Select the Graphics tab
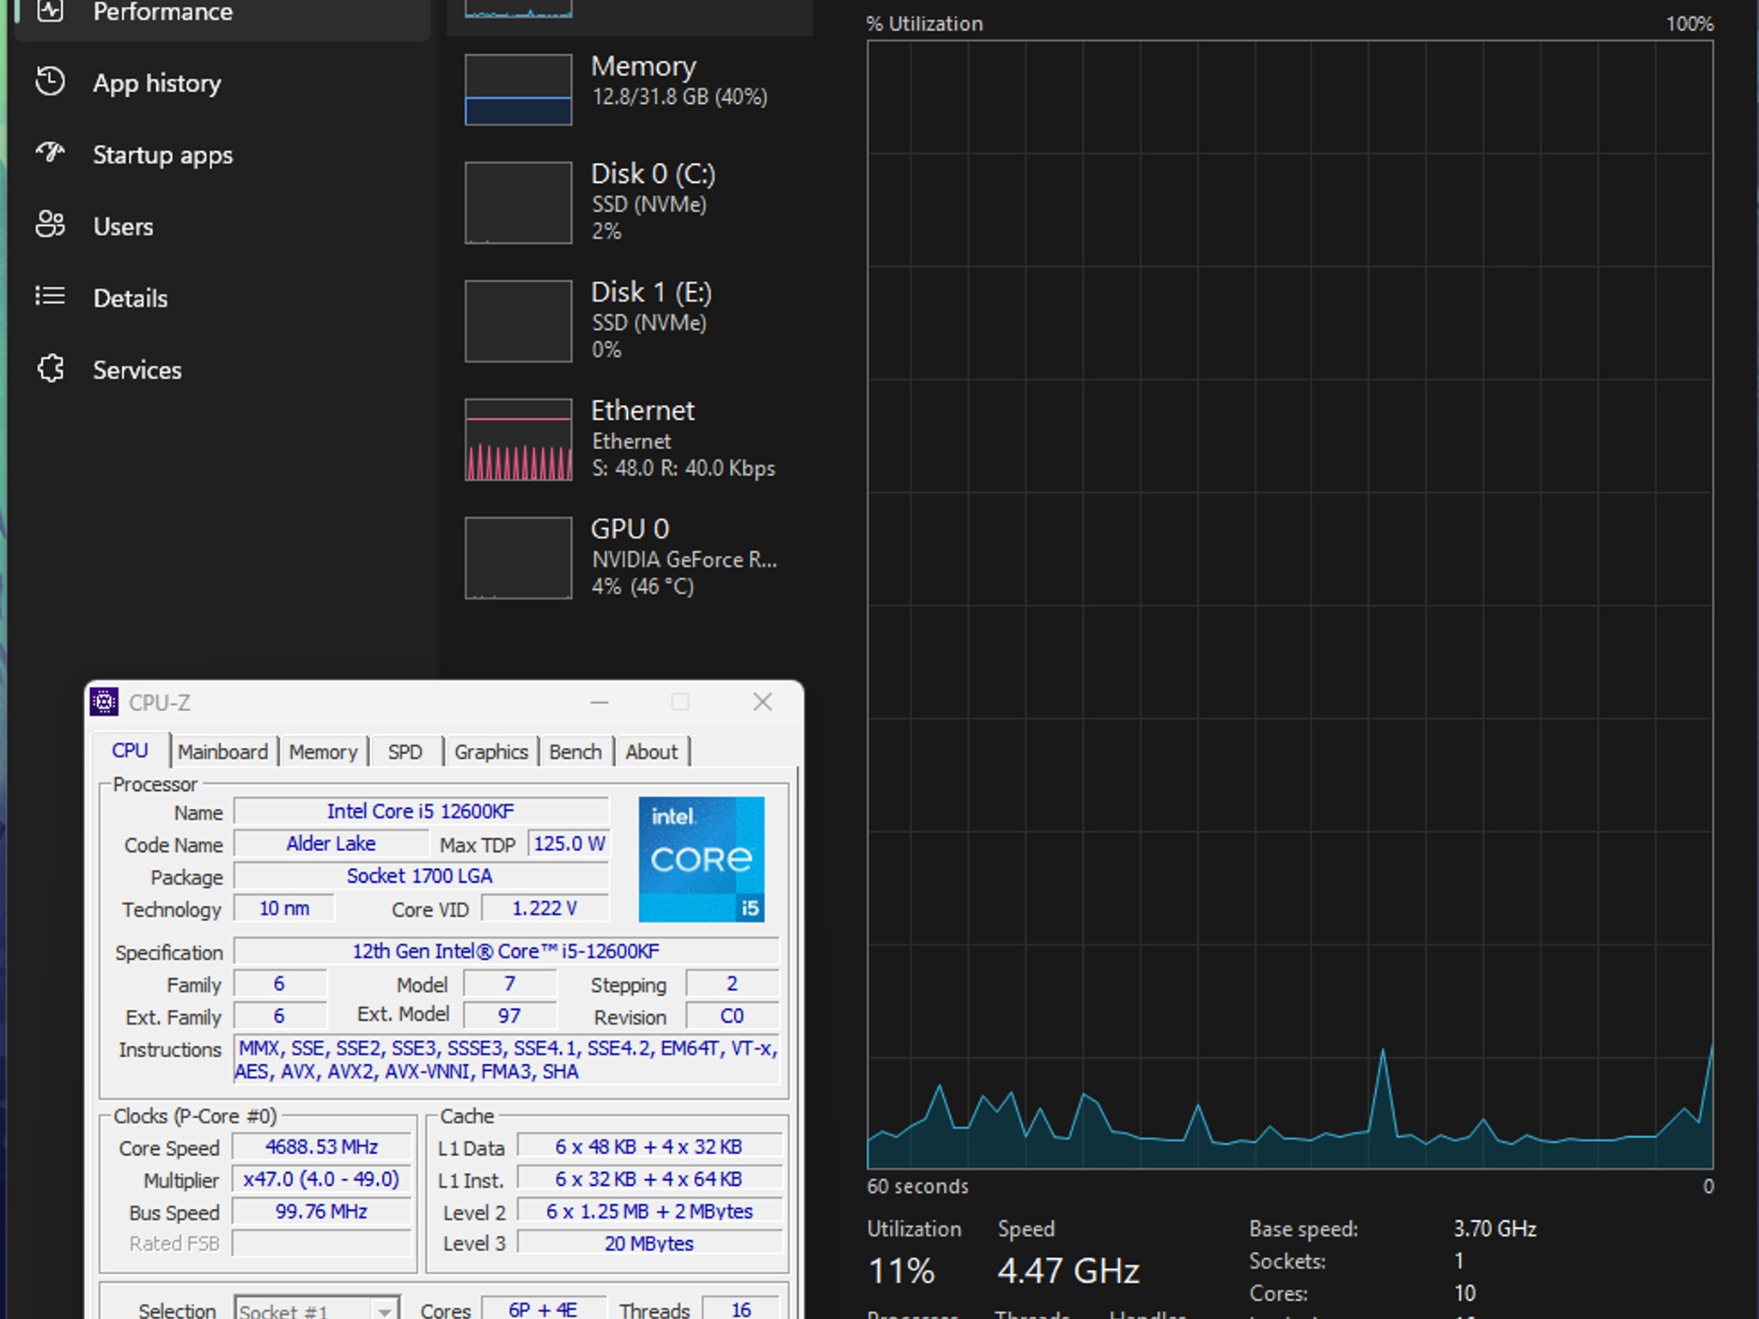Viewport: 1759px width, 1319px height. 490,751
